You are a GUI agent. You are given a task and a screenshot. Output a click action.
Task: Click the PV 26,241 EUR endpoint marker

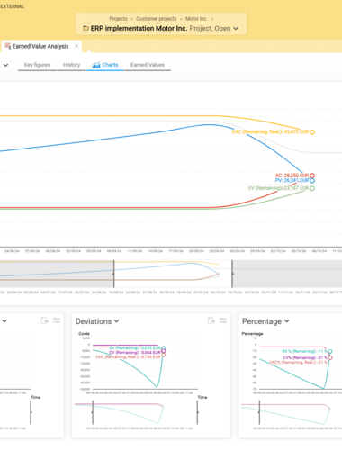[312, 181]
